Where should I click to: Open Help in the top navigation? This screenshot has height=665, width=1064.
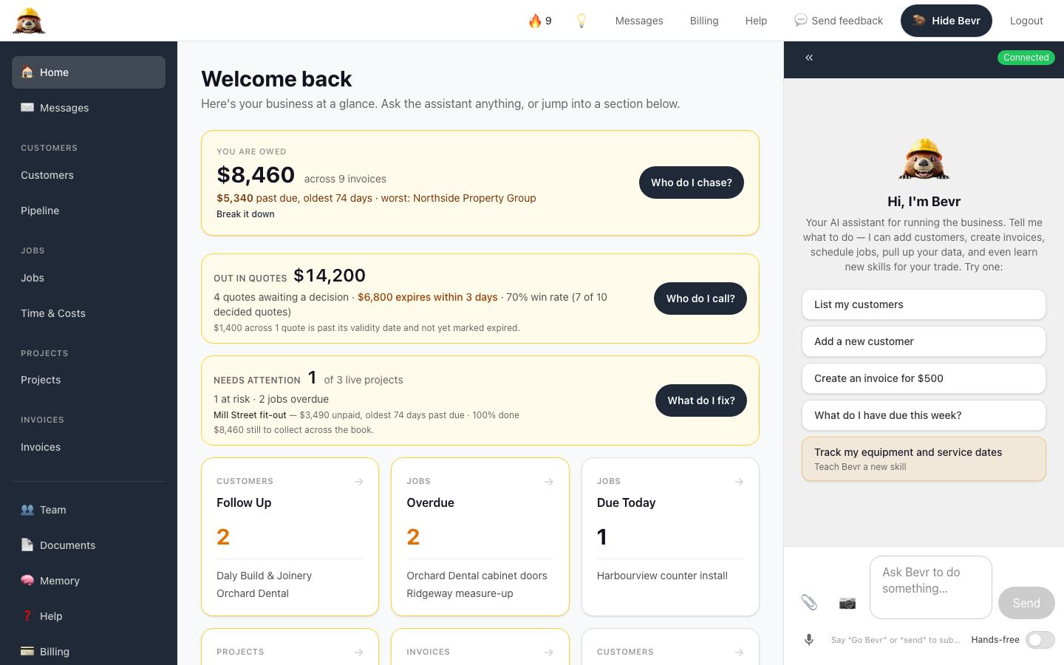pos(756,21)
